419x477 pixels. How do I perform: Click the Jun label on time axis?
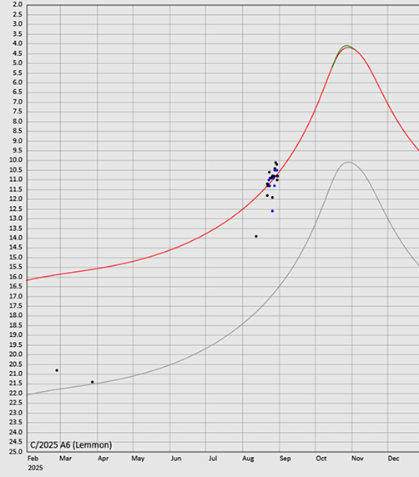tap(176, 459)
